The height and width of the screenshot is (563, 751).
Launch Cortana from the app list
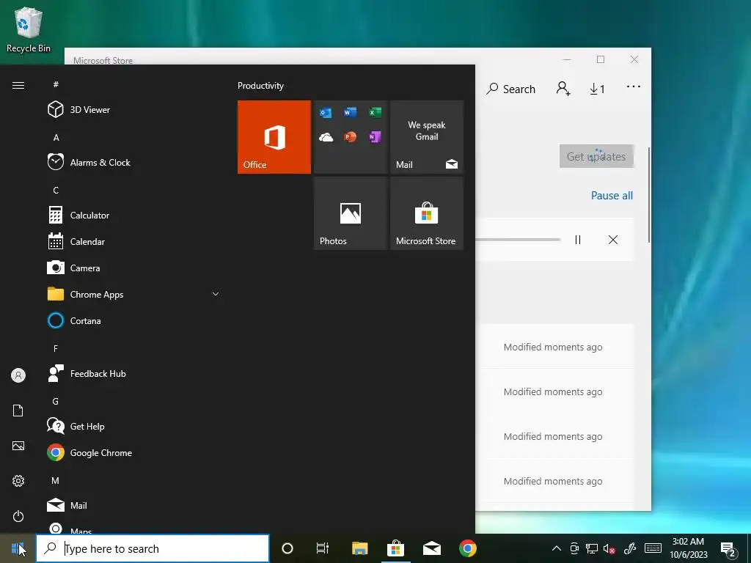(133, 321)
